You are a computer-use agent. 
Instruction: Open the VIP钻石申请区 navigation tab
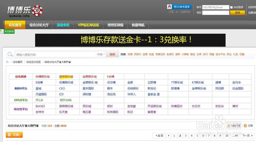click(x=89, y=25)
